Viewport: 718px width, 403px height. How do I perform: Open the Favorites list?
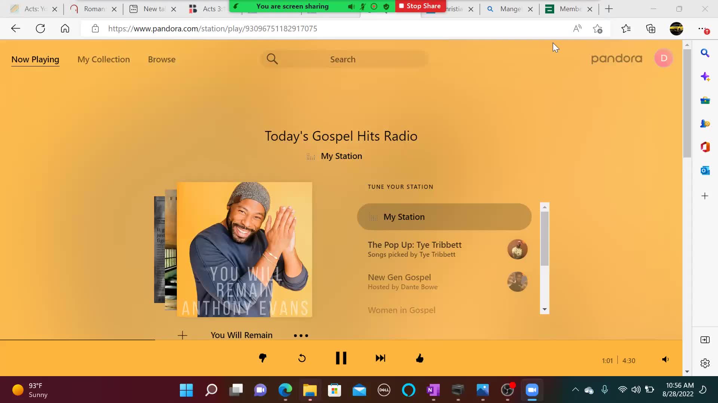pos(626,29)
